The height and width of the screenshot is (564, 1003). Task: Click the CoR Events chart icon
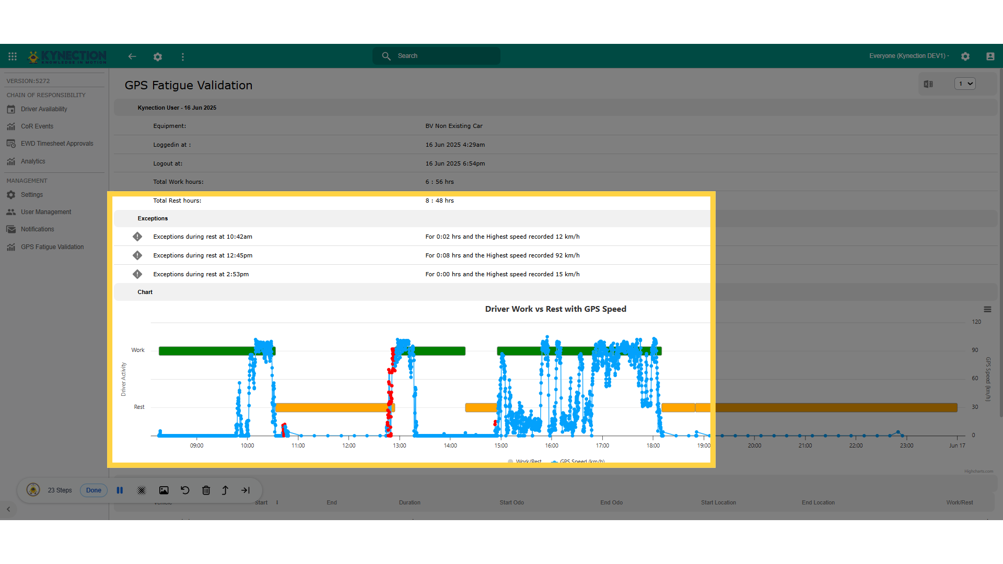tap(11, 126)
